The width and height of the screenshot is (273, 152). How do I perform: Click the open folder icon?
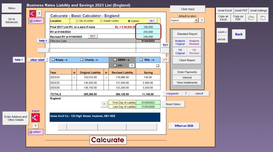coord(251,18)
